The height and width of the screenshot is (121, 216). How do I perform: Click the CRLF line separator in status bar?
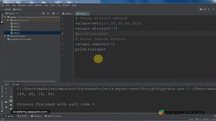198,119
